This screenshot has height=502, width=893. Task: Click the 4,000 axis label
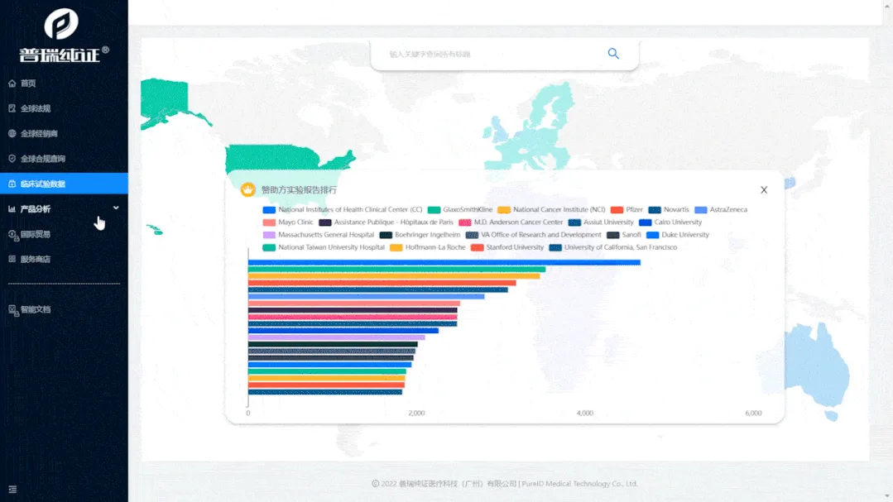(585, 414)
